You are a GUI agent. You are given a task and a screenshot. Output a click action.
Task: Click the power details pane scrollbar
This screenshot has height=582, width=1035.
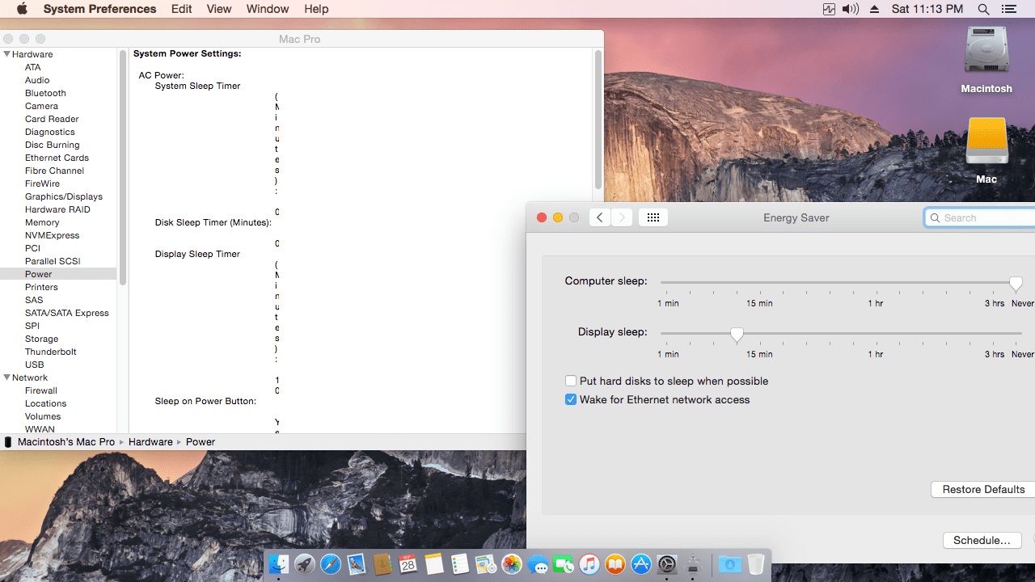[598, 119]
